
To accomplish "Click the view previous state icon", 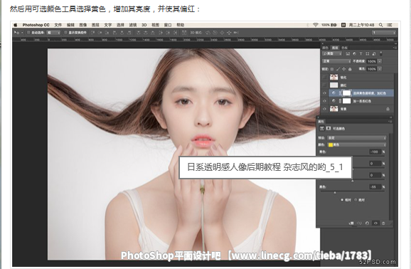I will click(x=359, y=223).
